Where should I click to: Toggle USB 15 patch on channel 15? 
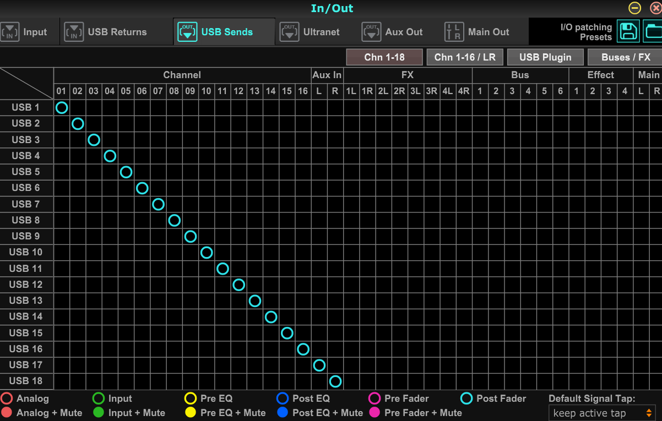point(287,333)
